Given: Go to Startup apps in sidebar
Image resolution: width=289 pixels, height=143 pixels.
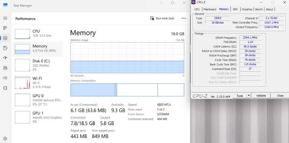Looking at the screenshot, I should [5, 58].
